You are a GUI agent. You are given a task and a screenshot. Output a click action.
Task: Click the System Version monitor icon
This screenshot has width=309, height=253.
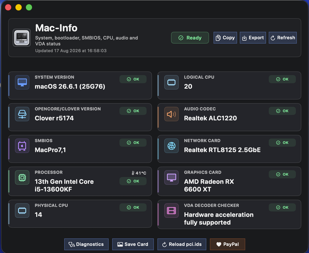22,82
